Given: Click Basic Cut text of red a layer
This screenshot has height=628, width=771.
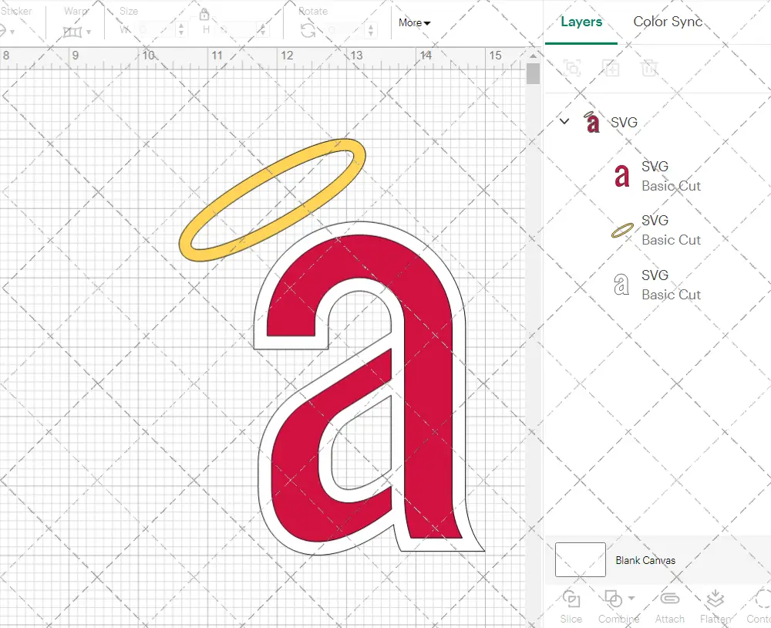Looking at the screenshot, I should click(x=672, y=186).
